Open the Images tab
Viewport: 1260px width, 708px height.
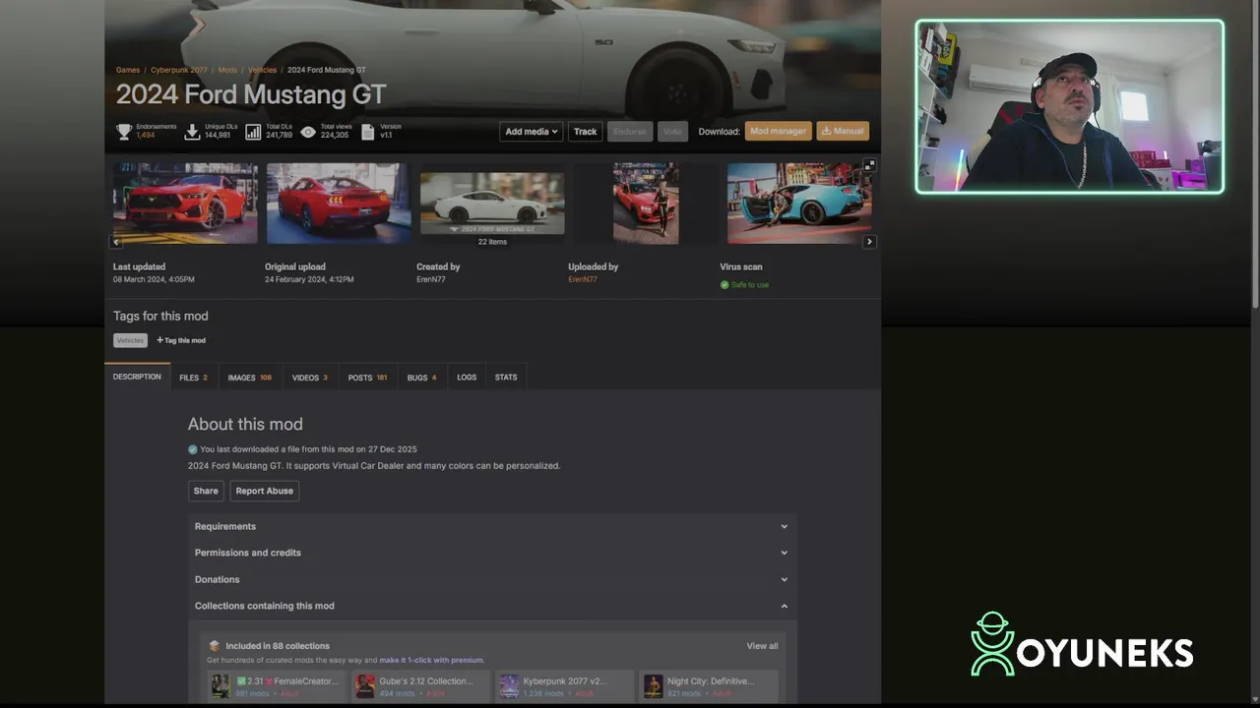click(x=249, y=378)
